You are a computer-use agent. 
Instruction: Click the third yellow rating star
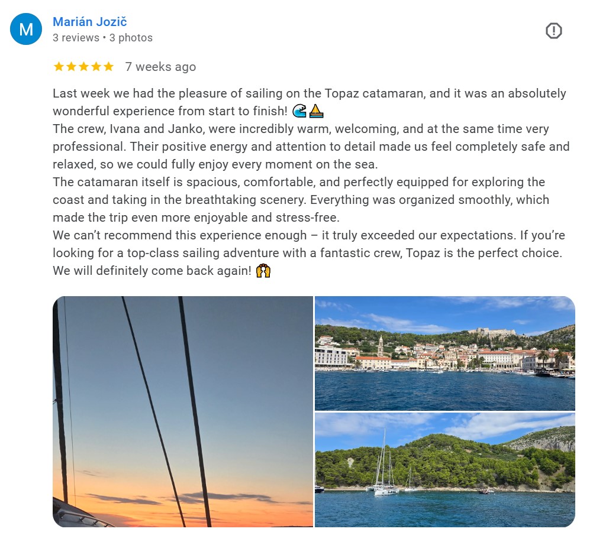[x=83, y=67]
